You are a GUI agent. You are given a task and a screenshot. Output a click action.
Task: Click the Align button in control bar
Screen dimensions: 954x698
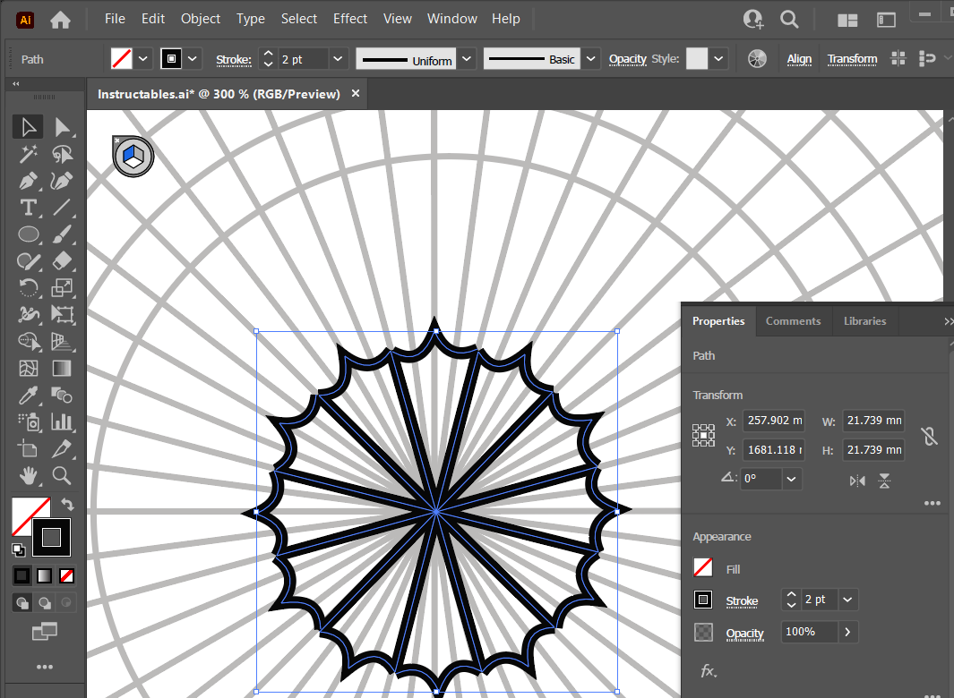pos(799,60)
